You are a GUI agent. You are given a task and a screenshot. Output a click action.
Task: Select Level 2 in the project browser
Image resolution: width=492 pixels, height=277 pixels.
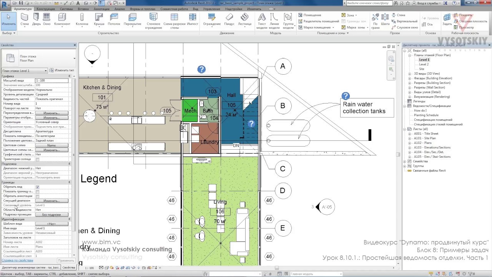424,64
